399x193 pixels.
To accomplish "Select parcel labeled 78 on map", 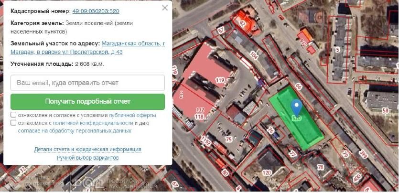I will [321, 167].
